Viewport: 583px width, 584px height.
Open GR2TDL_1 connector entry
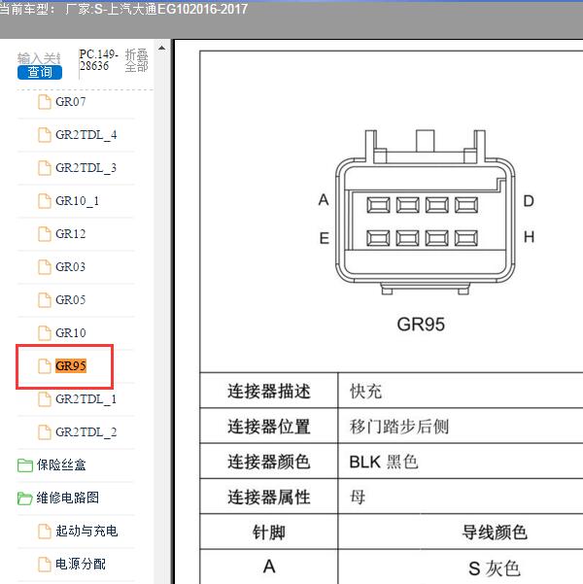coord(86,399)
